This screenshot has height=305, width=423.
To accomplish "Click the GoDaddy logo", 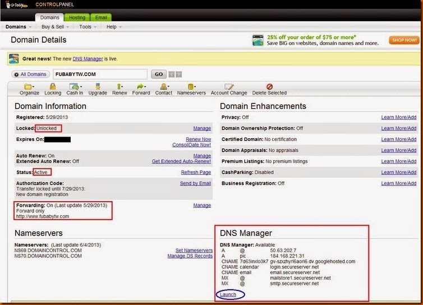I will 16,5.
